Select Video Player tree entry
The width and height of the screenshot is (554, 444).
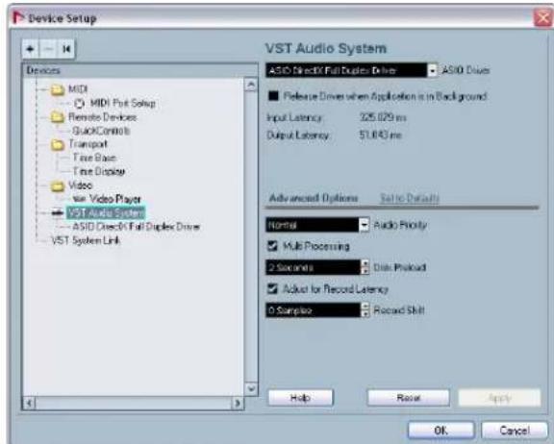click(x=114, y=199)
